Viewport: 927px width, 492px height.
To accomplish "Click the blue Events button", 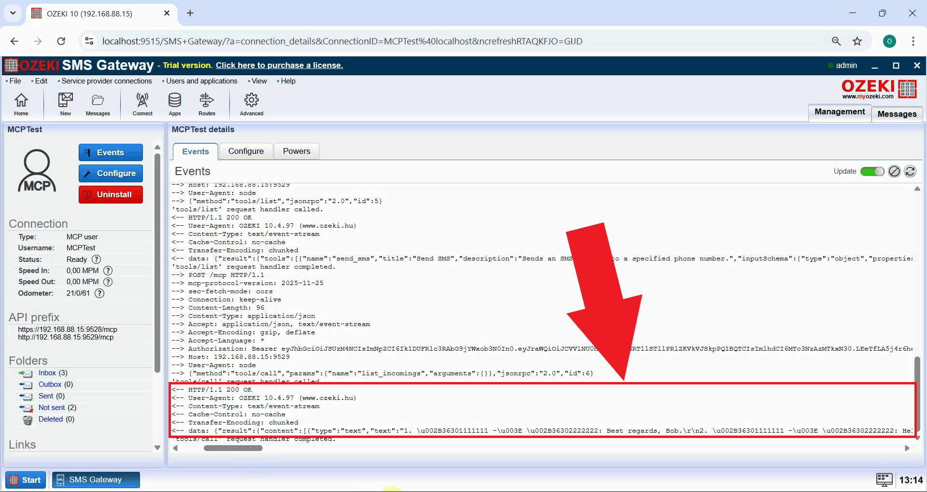I will (x=111, y=152).
